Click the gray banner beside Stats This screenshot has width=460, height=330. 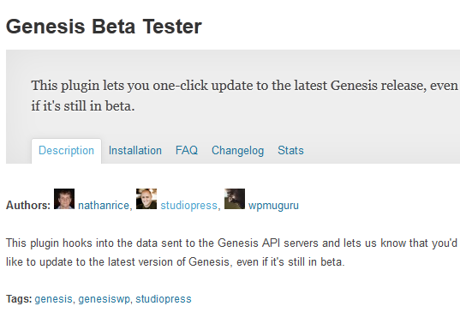click(x=381, y=151)
